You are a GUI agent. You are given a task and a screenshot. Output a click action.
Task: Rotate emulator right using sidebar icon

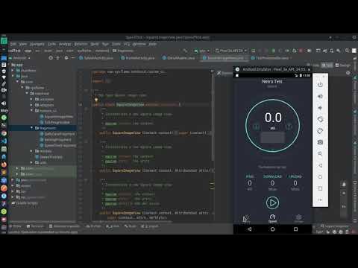320,131
